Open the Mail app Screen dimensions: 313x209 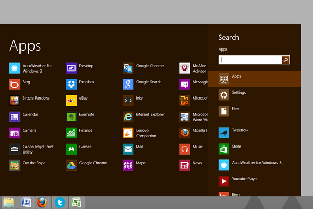(133, 149)
